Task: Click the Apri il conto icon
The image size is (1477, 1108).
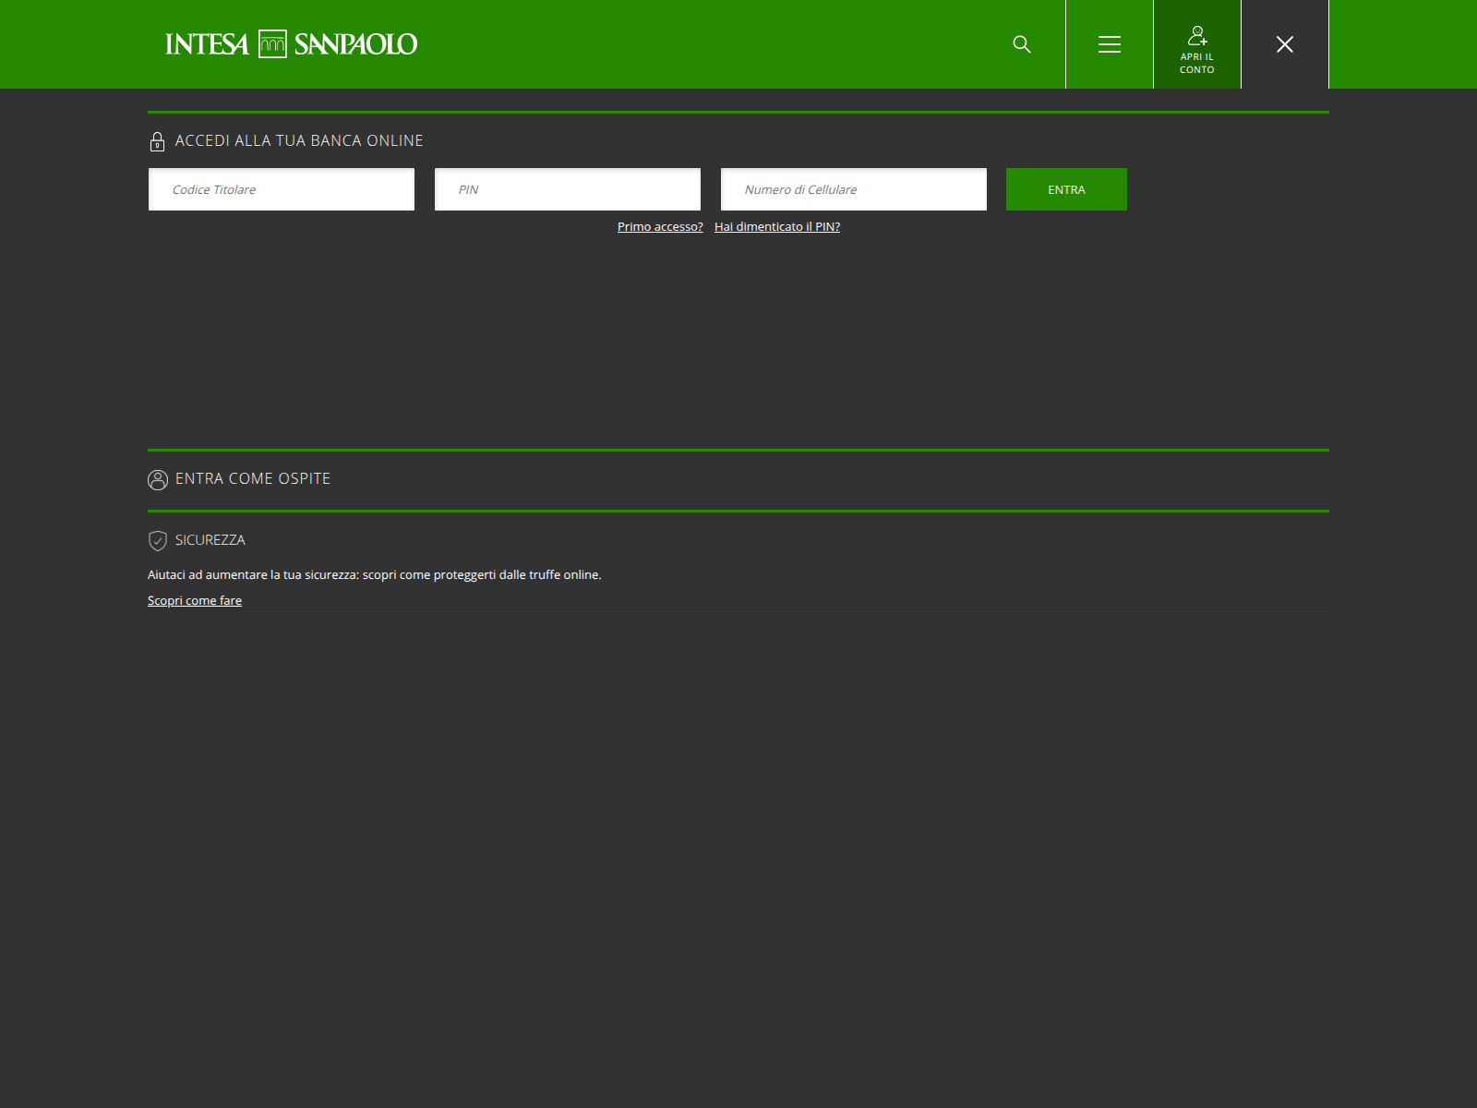Action: pyautogui.click(x=1196, y=37)
